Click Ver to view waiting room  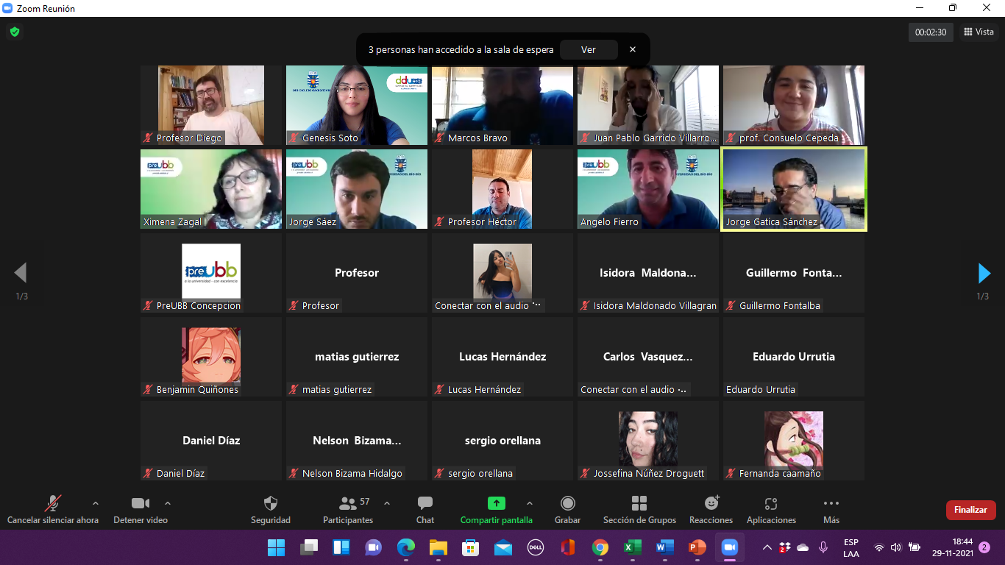(588, 49)
